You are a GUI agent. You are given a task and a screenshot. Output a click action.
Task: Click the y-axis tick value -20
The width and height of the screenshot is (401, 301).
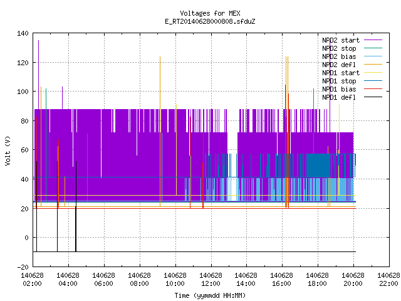coord(23,267)
